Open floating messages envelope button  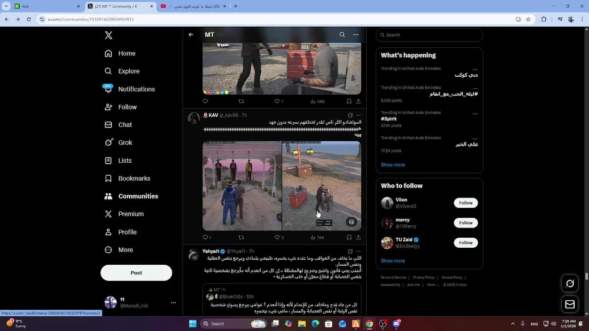point(570,304)
